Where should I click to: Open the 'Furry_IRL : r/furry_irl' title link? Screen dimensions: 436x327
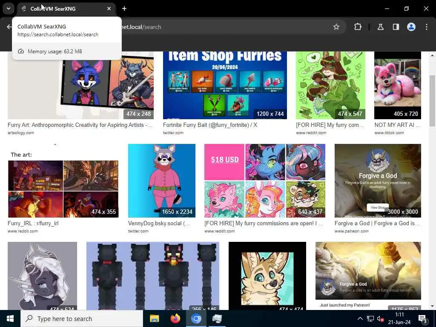33,223
